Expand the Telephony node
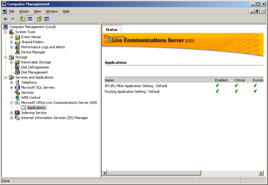The width and height of the screenshot is (268, 185). pos(11,82)
